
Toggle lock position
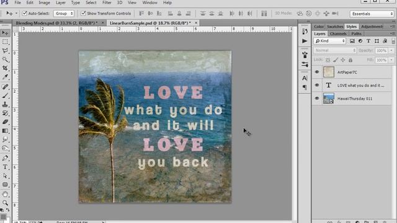[x=343, y=60]
